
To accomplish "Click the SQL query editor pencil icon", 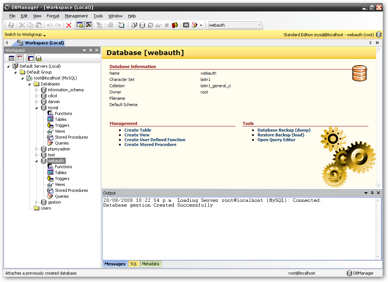I will (195, 25).
